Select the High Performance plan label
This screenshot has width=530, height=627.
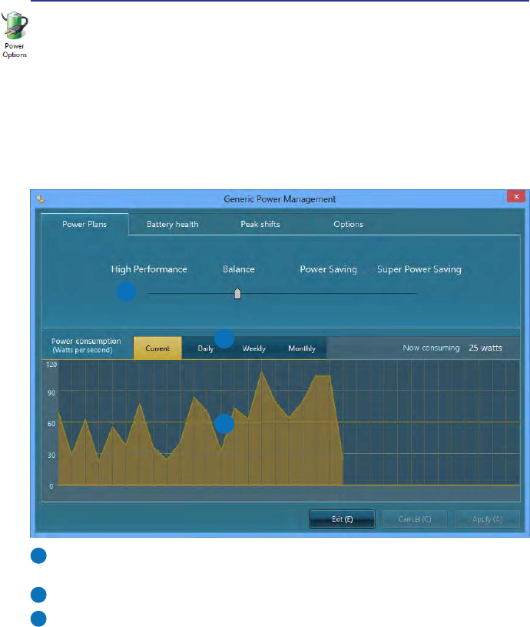coord(149,269)
